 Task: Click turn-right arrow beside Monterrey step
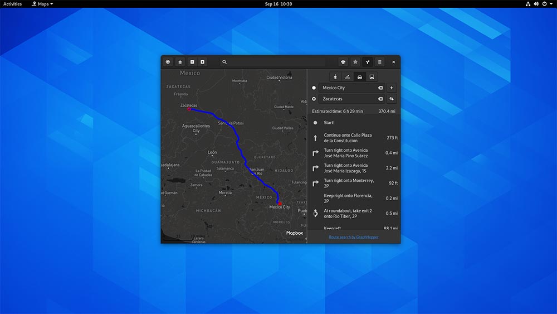point(315,183)
